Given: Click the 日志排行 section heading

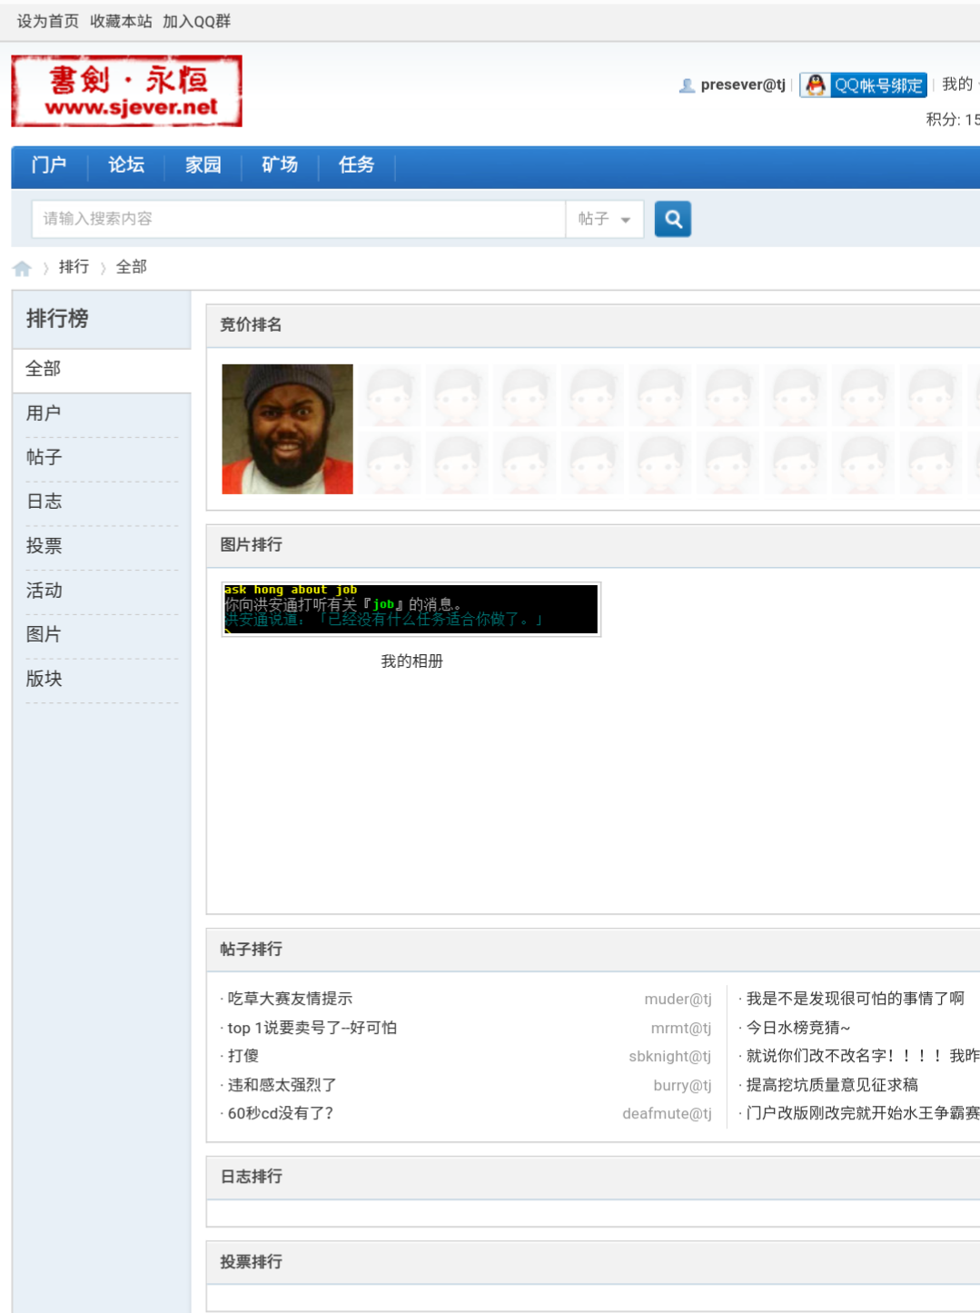Looking at the screenshot, I should click(x=251, y=1177).
